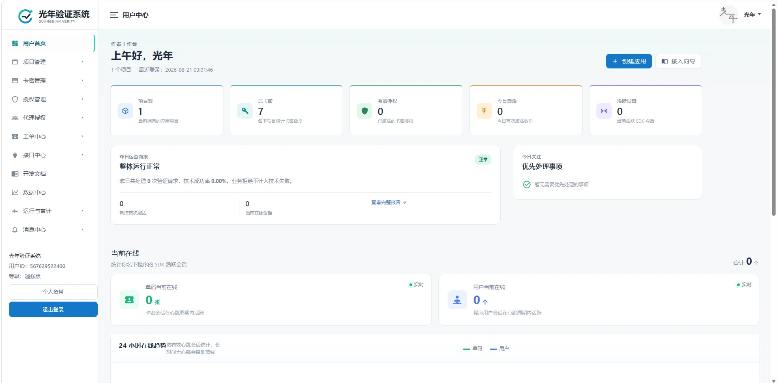The width and height of the screenshot is (778, 383).
Task: Toggle the hamburger menu beside 用户中心
Action: click(x=114, y=15)
